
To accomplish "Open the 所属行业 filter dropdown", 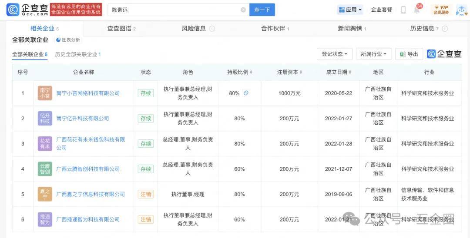I will [373, 54].
